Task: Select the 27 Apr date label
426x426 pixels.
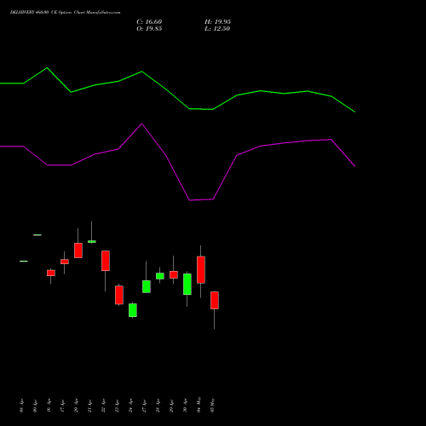Action: 145,406
